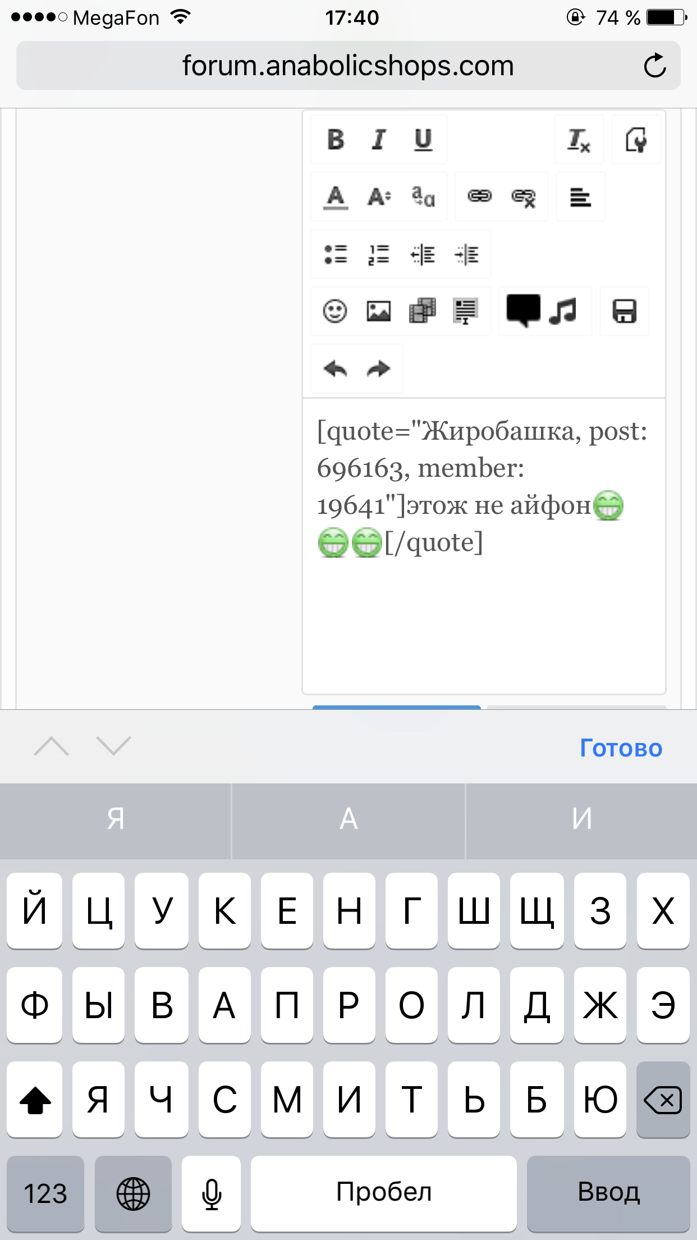
Task: Tap inside the quote message text area
Action: (484, 618)
